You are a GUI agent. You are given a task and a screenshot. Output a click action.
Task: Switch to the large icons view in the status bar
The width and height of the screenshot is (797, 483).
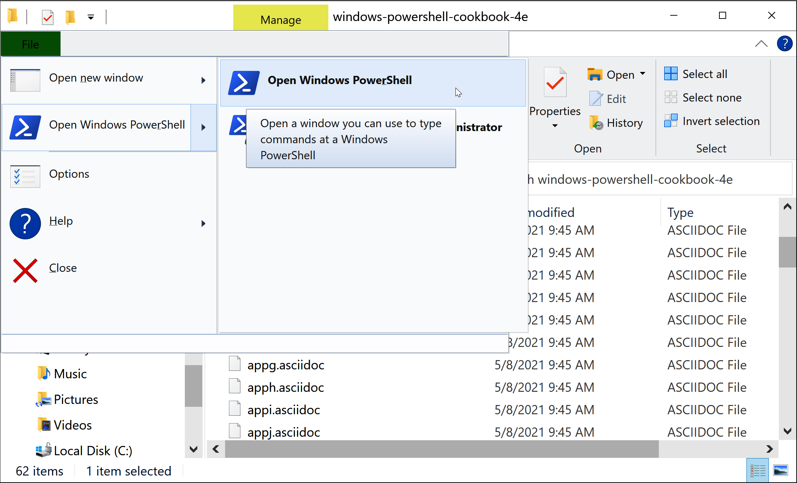(x=780, y=471)
